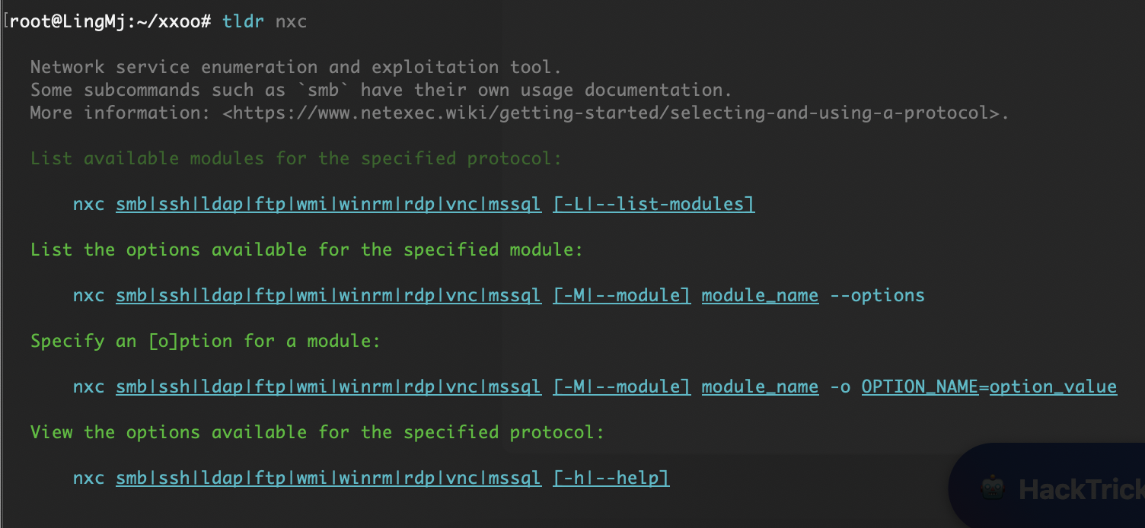Image resolution: width=1145 pixels, height=528 pixels.
Task: Click the 'List available modules' heading
Action: tap(296, 158)
